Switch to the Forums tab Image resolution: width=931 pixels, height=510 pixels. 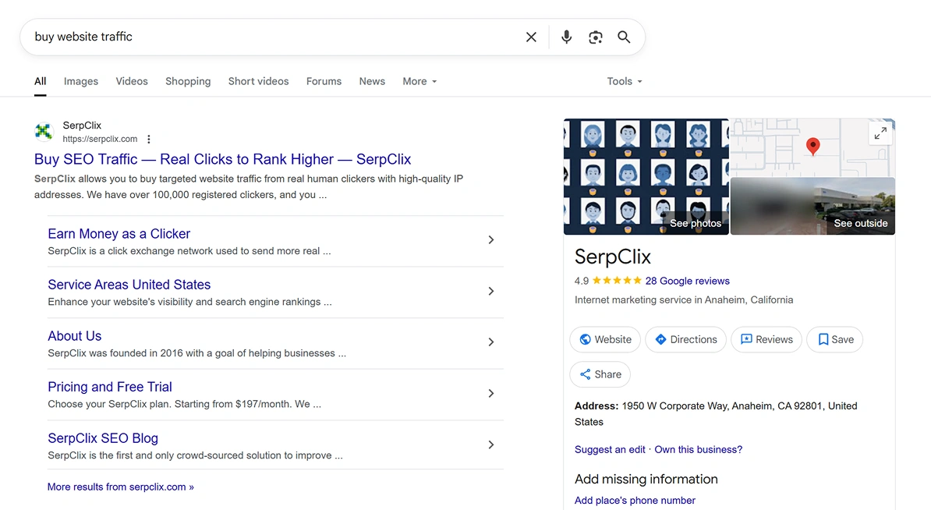click(324, 81)
